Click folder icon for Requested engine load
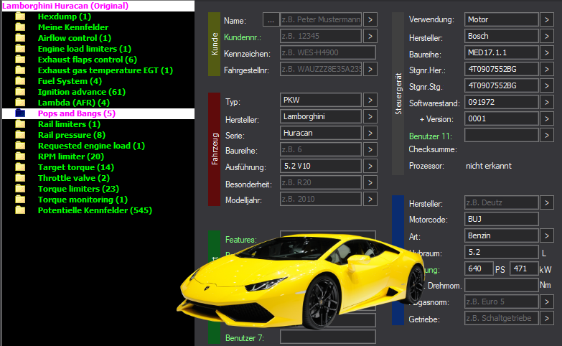 click(20, 146)
